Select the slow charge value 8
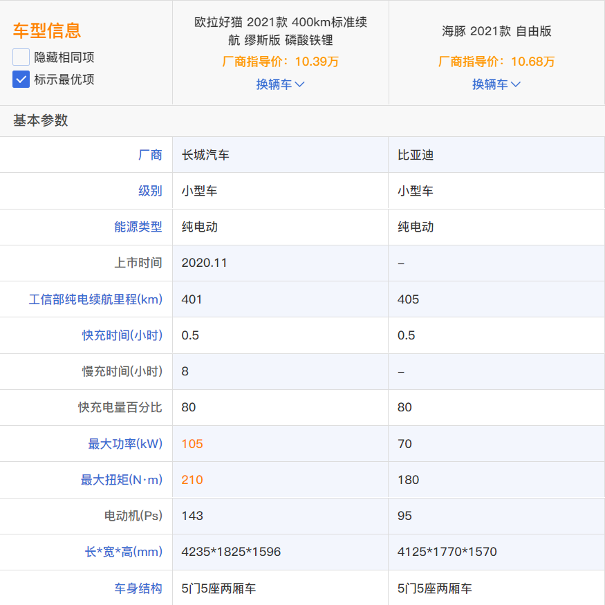Image resolution: width=605 pixels, height=605 pixels. pyautogui.click(x=185, y=371)
